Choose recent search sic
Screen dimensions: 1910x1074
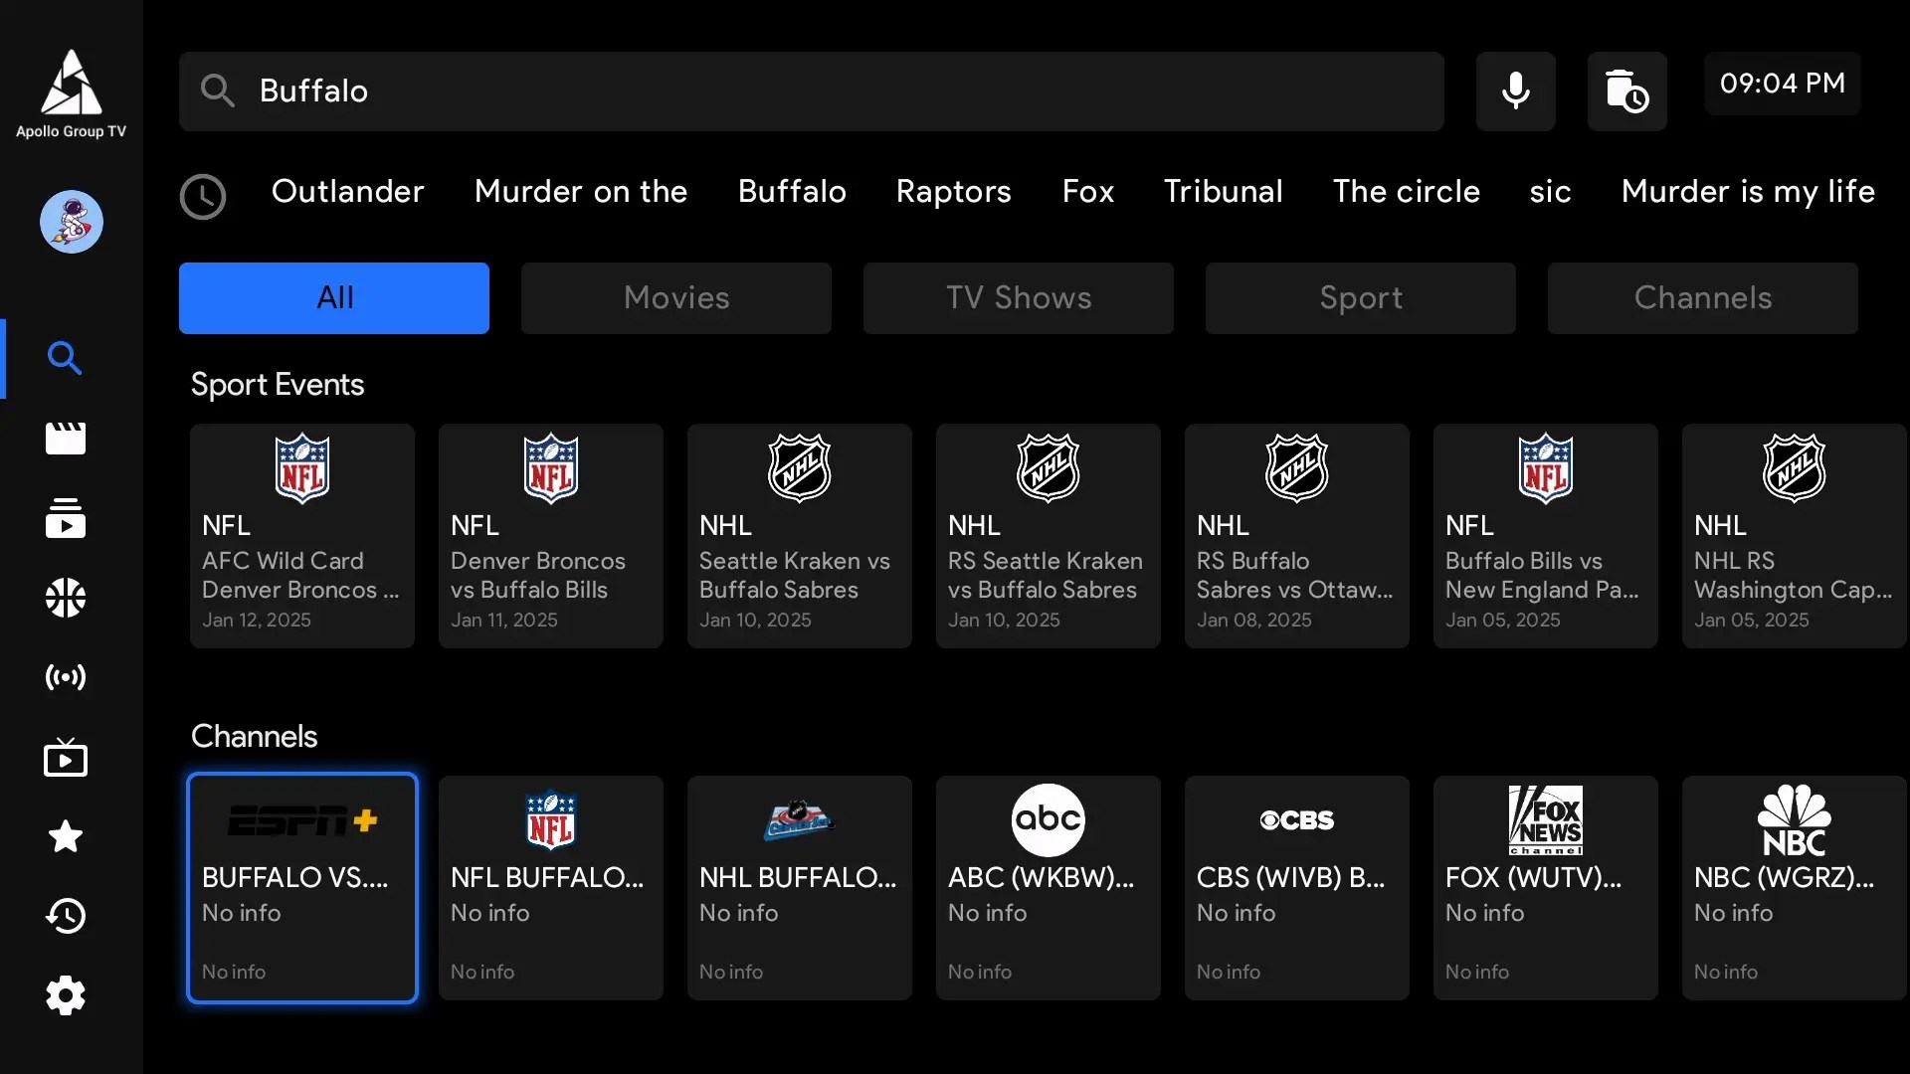pos(1550,191)
